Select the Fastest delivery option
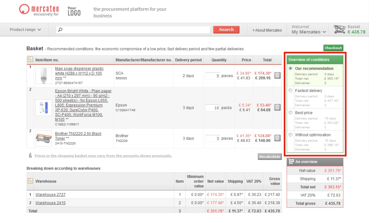 pyautogui.click(x=291, y=91)
